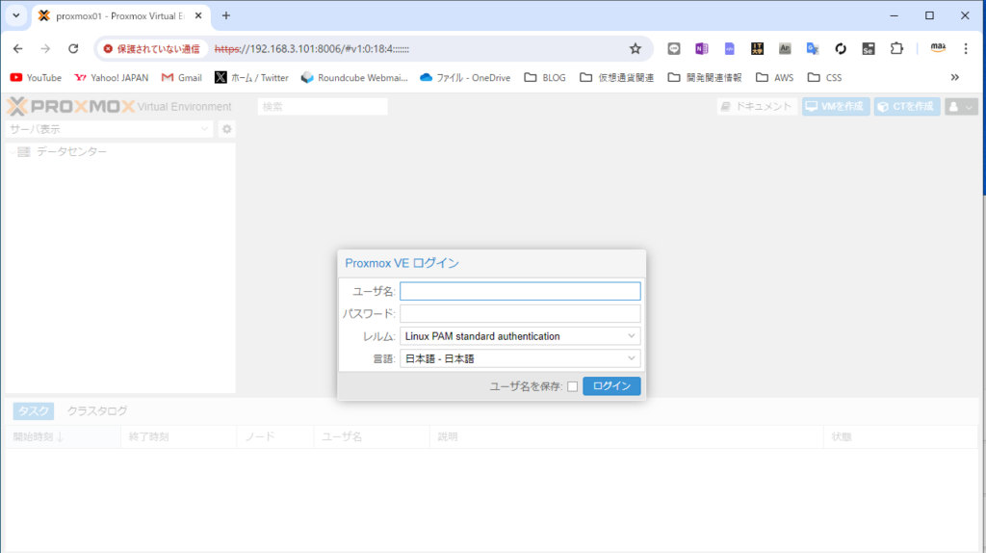The width and height of the screenshot is (986, 553).
Task: Click the LINE extension icon
Action: tap(674, 48)
